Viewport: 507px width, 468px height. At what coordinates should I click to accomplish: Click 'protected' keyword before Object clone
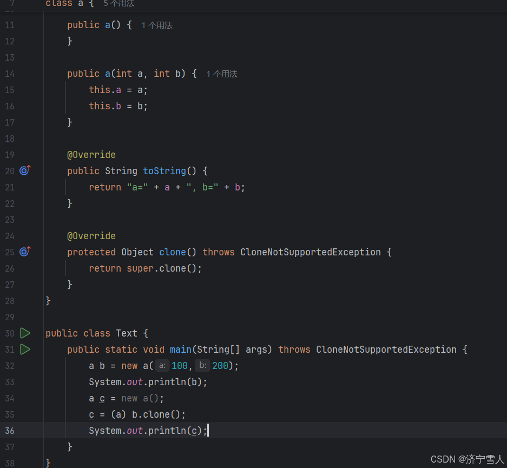click(91, 252)
